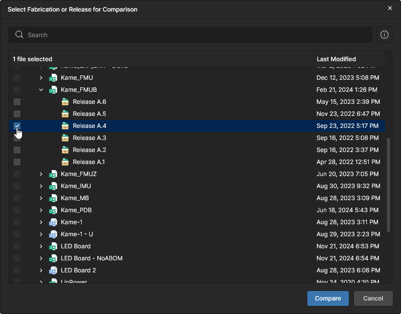Expand the Kame_FMU project

41,78
